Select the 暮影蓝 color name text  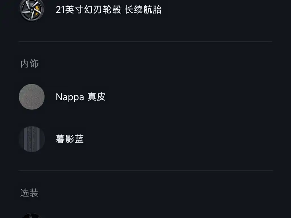[x=70, y=139]
